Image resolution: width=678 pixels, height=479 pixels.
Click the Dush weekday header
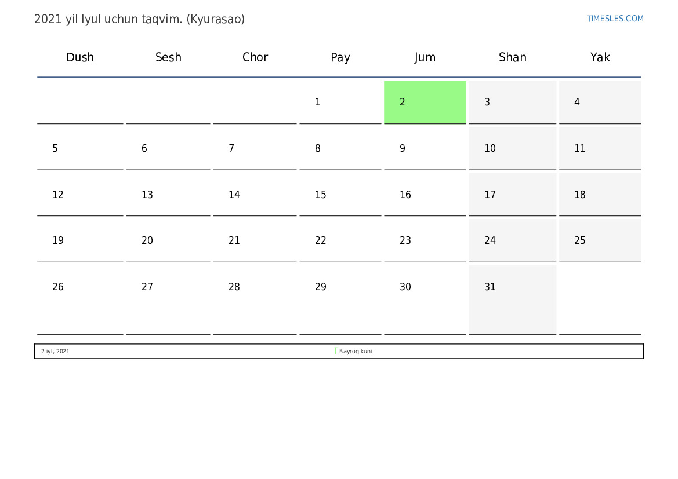80,57
